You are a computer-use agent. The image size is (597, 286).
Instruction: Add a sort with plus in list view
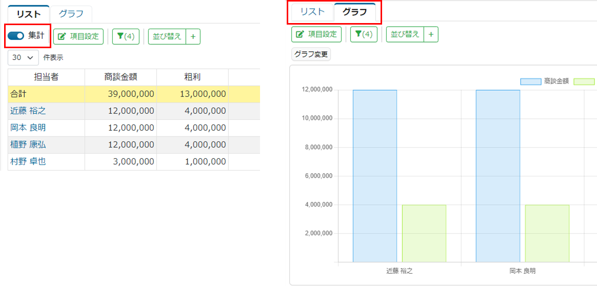click(193, 36)
